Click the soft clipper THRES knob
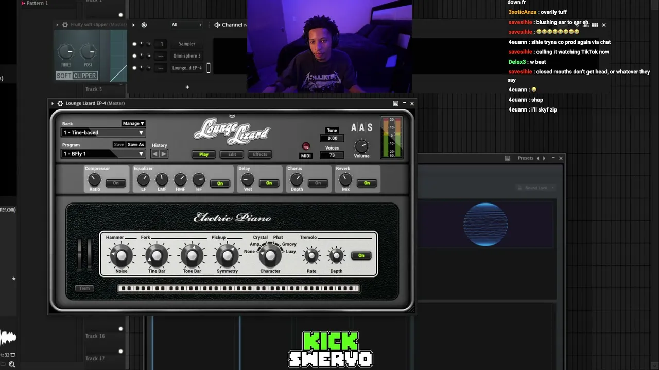Screen dimensions: 659x370 tap(66, 51)
